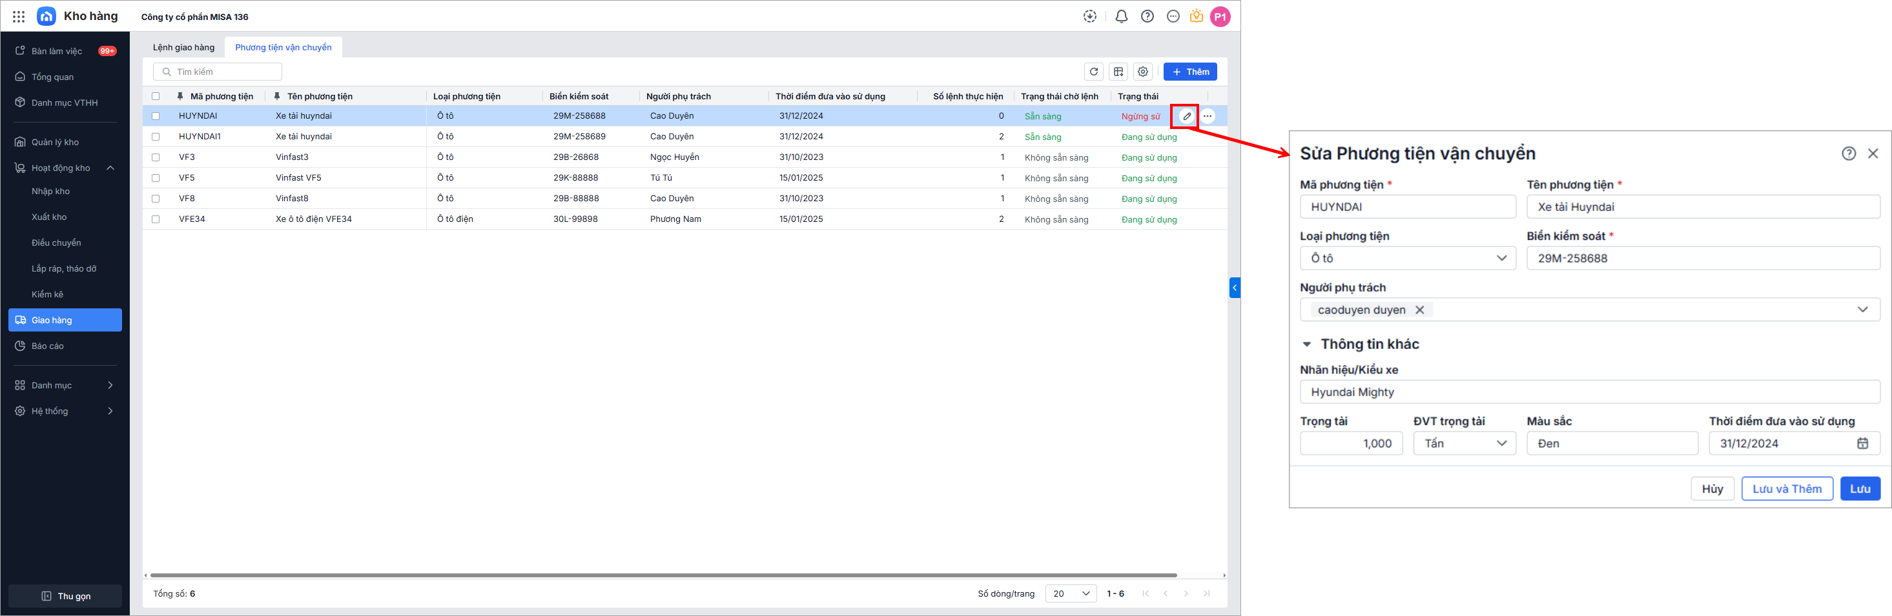Check the VFE34 row checkbox

[x=156, y=219]
